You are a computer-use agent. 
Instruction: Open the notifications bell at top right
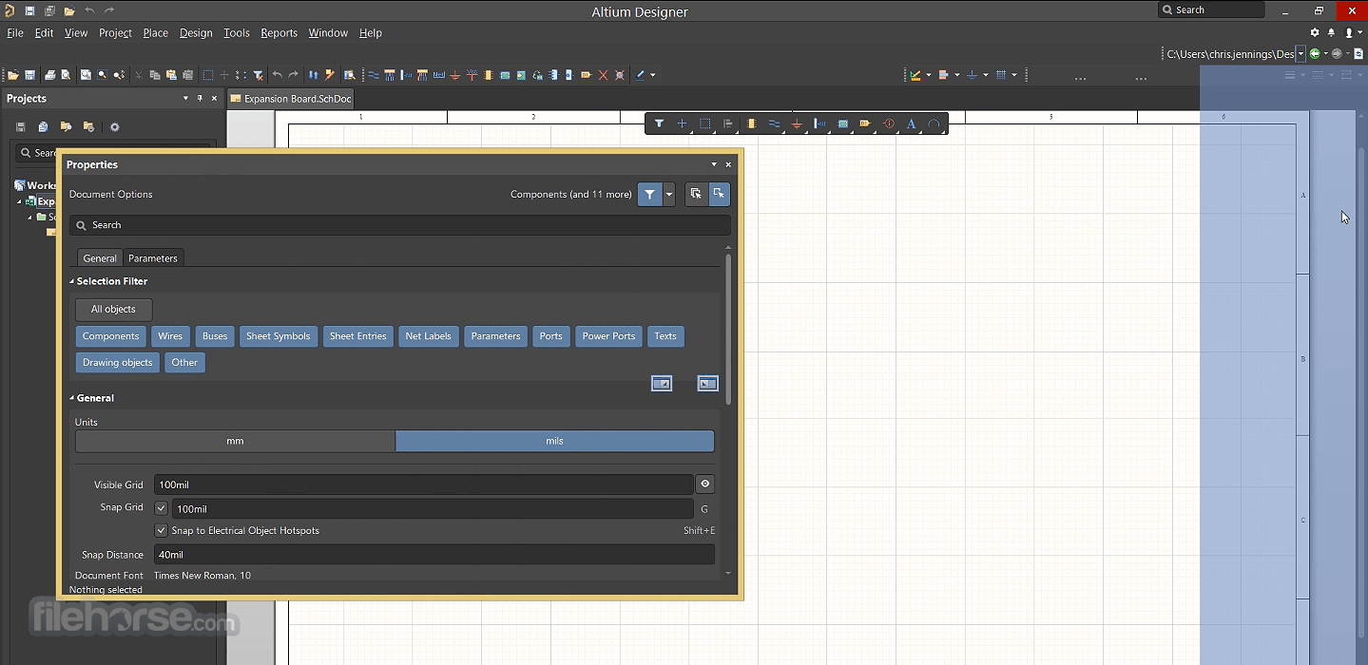pyautogui.click(x=1331, y=32)
